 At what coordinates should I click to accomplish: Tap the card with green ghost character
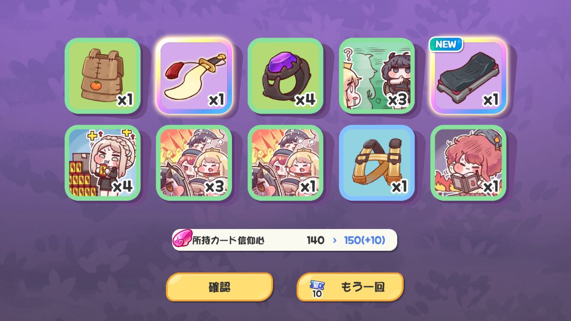click(x=377, y=76)
